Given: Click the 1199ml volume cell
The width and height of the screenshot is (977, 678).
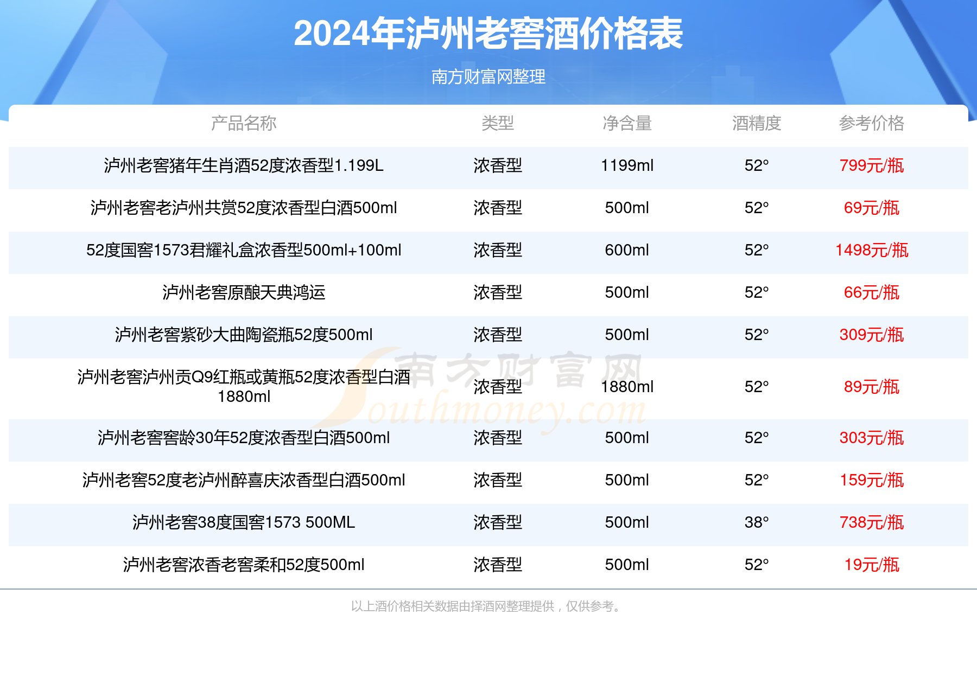Looking at the screenshot, I should click(627, 165).
